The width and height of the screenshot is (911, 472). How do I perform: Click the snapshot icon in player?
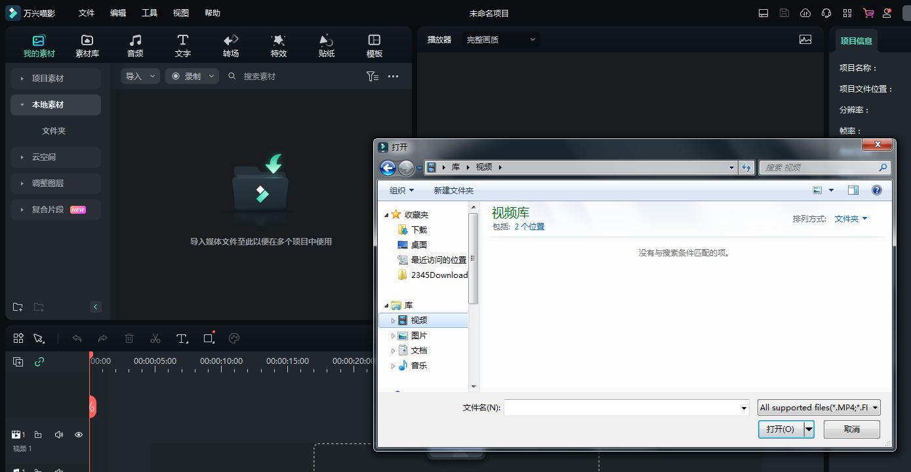[x=805, y=39]
